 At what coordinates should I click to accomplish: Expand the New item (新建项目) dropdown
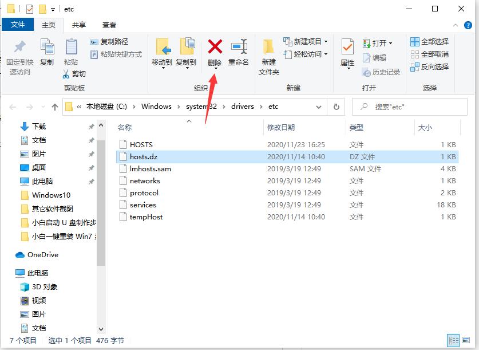pos(326,42)
